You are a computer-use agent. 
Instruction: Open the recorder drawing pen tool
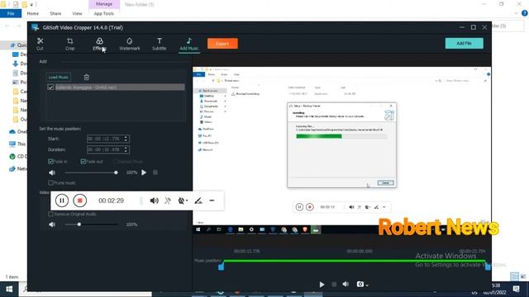tap(198, 200)
